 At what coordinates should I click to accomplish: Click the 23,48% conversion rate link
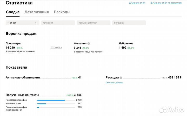57,47
